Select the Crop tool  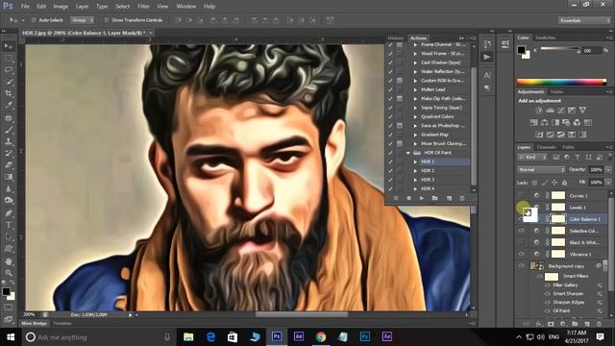[x=9, y=94]
